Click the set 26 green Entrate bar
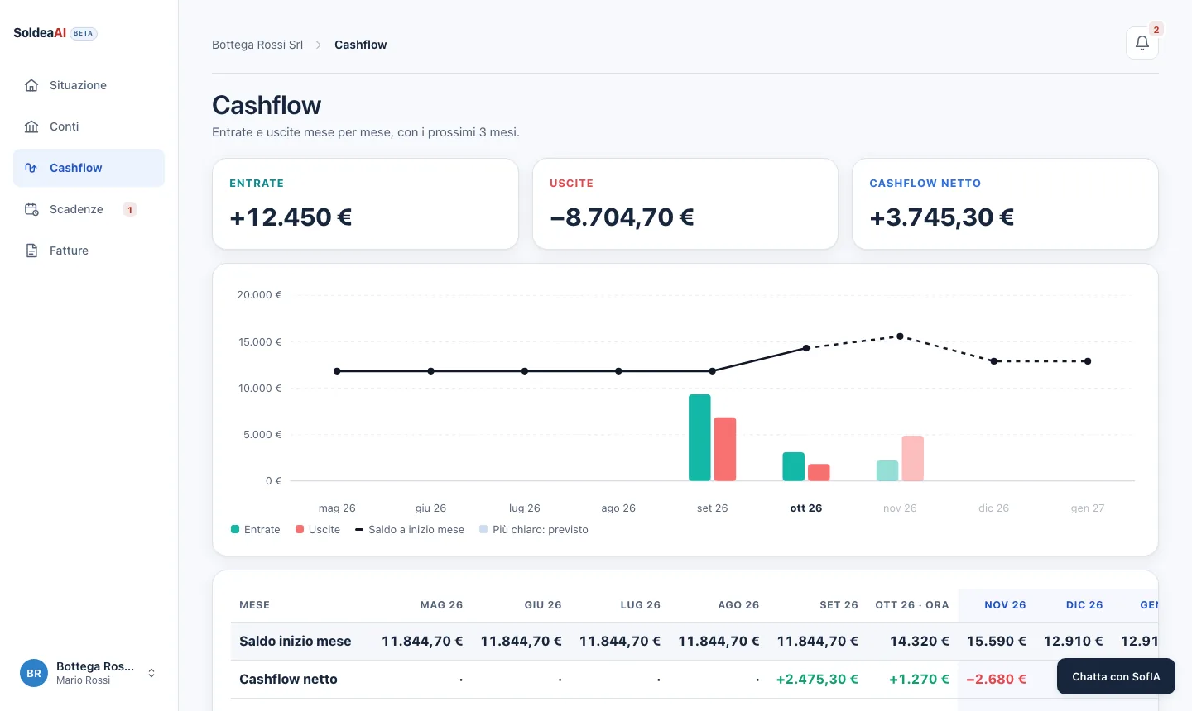1192x711 pixels. click(699, 437)
